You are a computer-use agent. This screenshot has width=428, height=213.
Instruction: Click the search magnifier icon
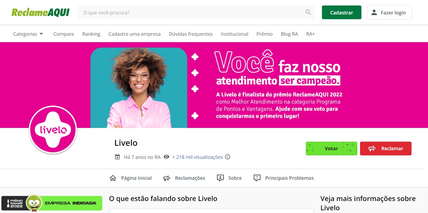point(308,13)
